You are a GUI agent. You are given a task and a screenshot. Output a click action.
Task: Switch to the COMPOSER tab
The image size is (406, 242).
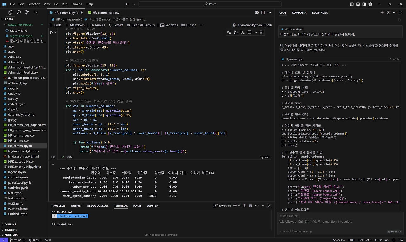click(299, 13)
